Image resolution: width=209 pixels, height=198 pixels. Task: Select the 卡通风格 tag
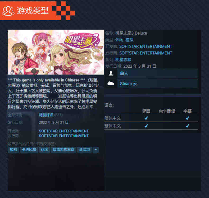click(x=29, y=150)
